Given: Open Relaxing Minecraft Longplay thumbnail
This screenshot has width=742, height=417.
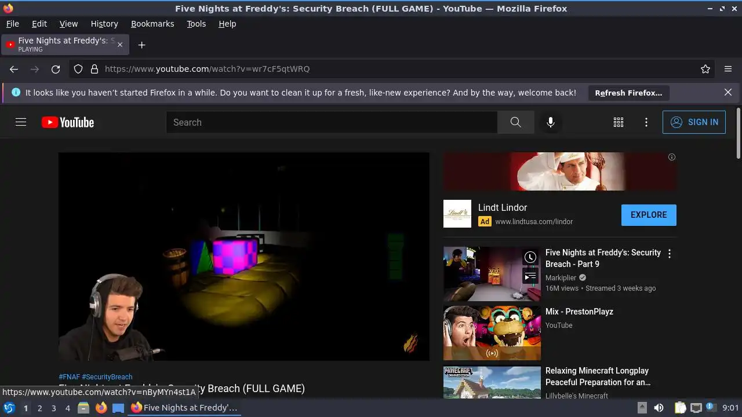Looking at the screenshot, I should pyautogui.click(x=492, y=382).
